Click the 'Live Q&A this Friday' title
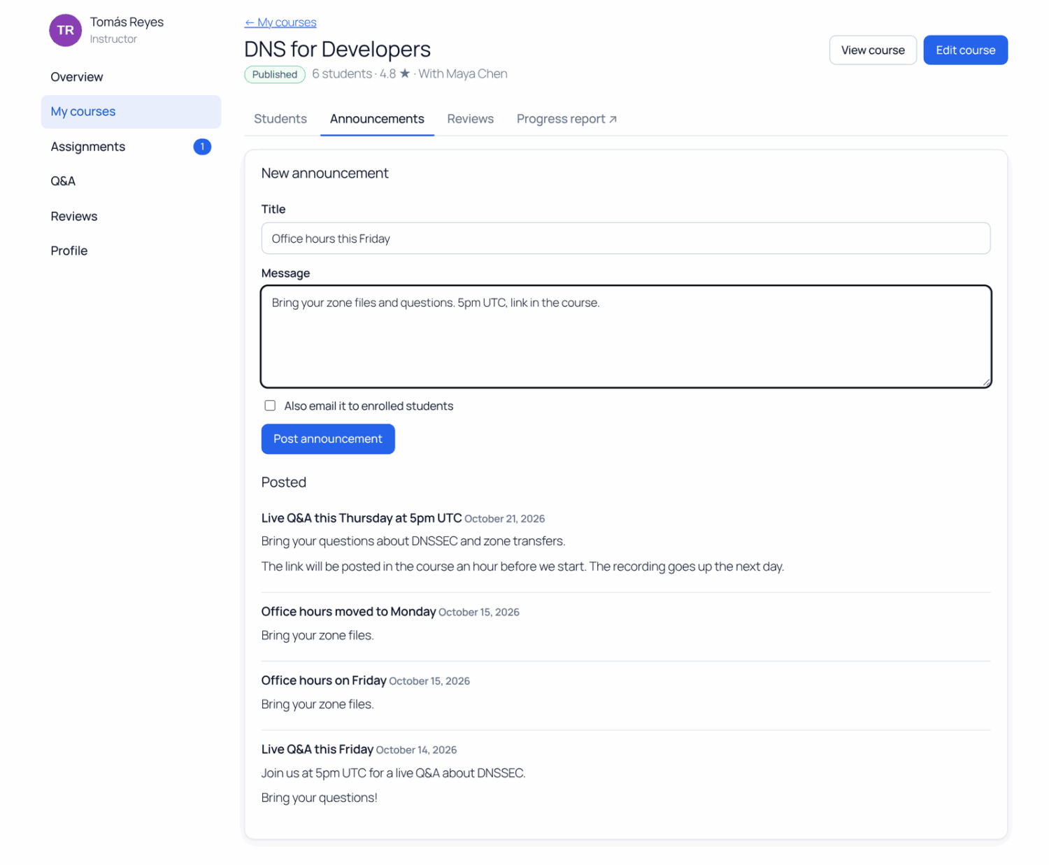This screenshot has width=1049, height=865. [317, 750]
